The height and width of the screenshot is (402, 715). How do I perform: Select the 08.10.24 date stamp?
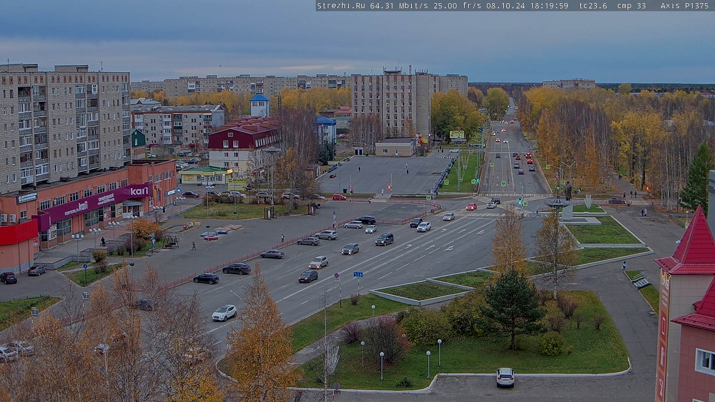click(x=505, y=6)
